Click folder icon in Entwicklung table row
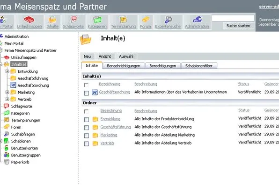This screenshot has width=279, height=185. click(95, 119)
